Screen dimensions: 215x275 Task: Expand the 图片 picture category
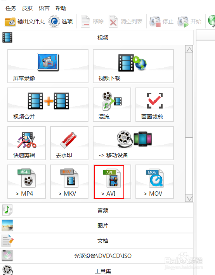pyautogui.click(x=97, y=225)
